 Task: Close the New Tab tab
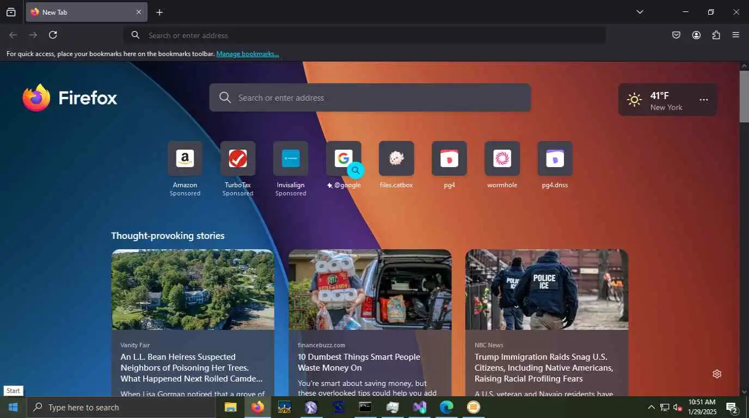(138, 12)
